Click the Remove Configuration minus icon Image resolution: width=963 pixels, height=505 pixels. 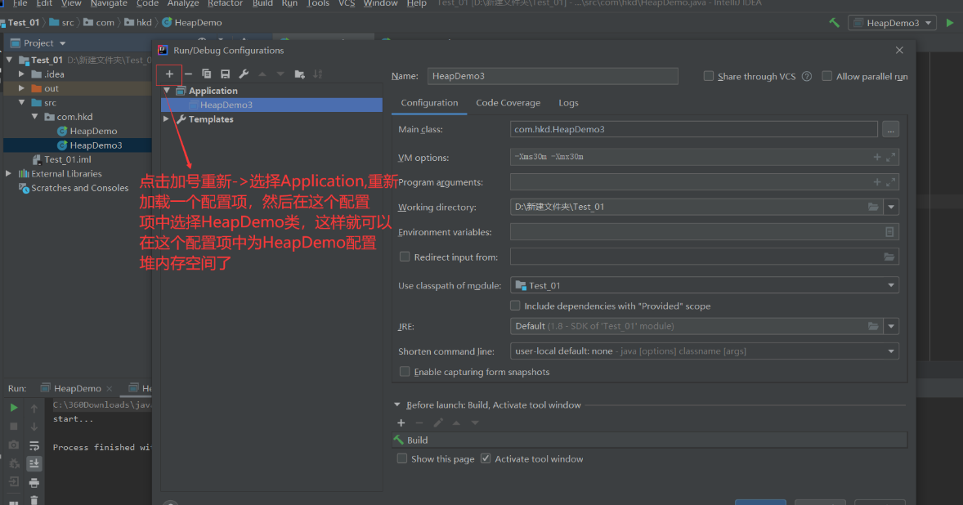pyautogui.click(x=189, y=74)
